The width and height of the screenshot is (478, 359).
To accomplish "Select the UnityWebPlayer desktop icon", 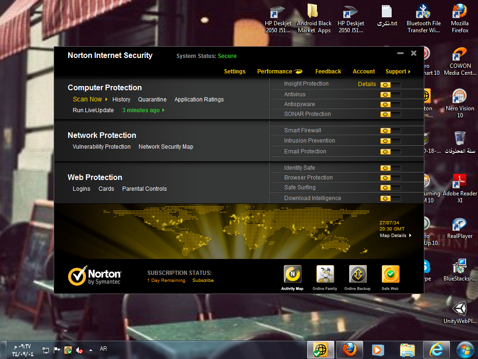I will (x=460, y=313).
